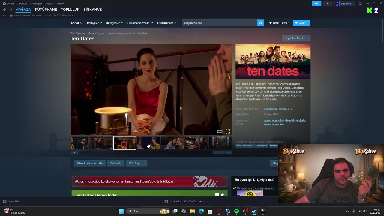Open İstek Listesi wishlist
Viewport: 384px width, 216px height.
click(279, 23)
